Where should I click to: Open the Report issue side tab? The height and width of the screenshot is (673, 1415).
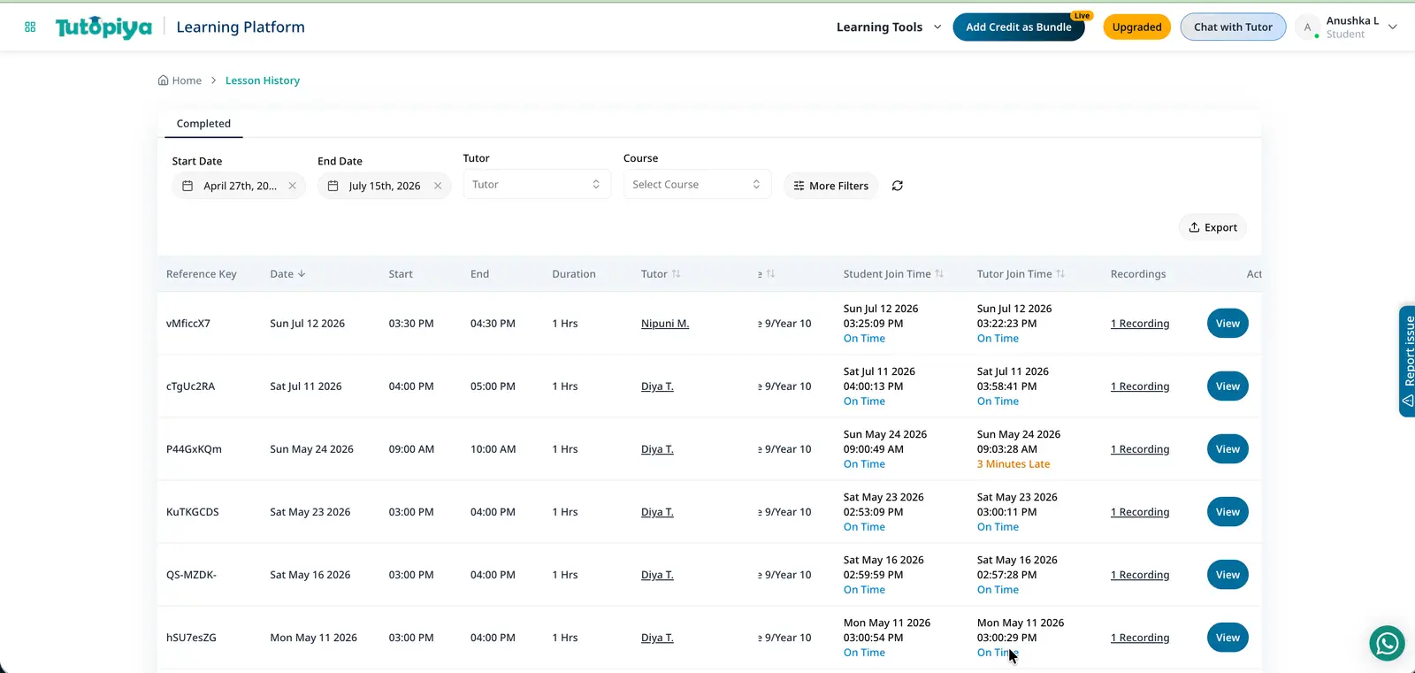(1407, 361)
